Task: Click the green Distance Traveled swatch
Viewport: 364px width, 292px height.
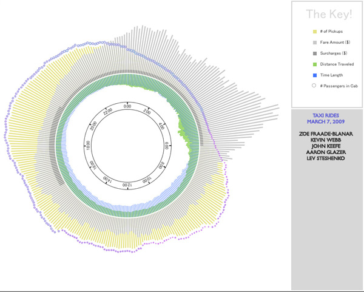Action: (x=314, y=64)
